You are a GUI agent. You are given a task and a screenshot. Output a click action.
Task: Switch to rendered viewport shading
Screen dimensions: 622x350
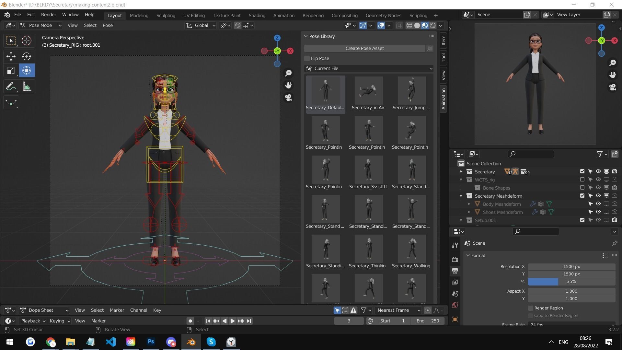tap(432, 25)
